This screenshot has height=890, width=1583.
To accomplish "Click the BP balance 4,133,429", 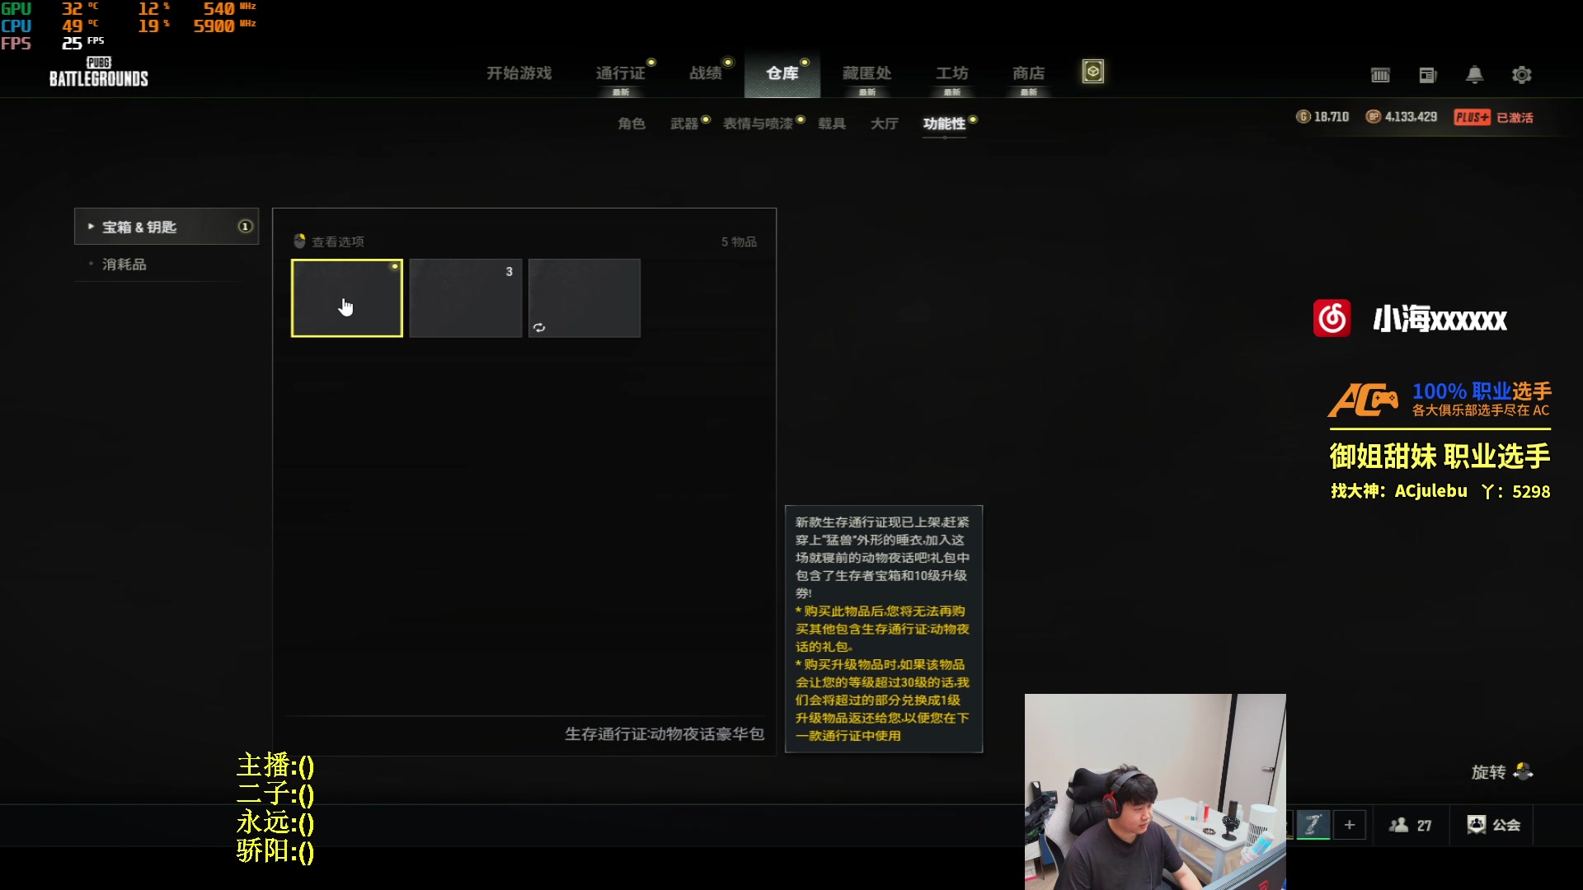I will (1402, 117).
